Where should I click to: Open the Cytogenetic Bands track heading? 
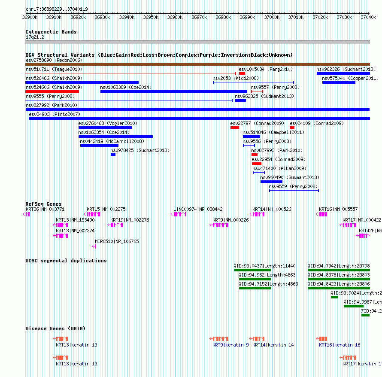coord(51,32)
